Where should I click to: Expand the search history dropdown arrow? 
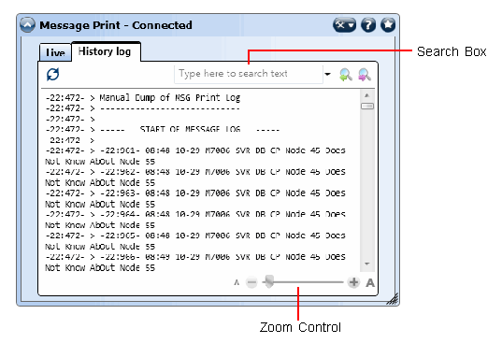point(327,74)
